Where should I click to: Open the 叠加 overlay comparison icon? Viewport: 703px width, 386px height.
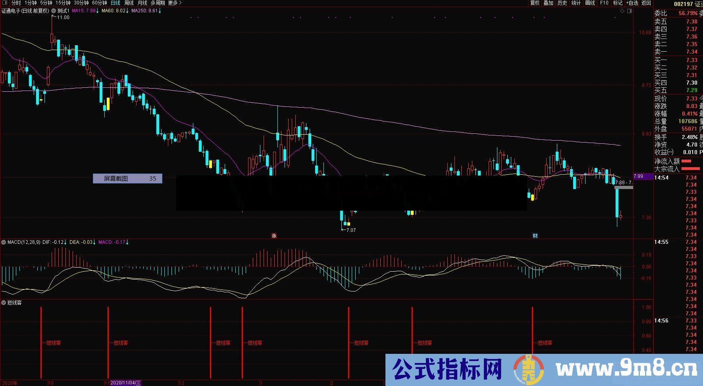coord(549,3)
